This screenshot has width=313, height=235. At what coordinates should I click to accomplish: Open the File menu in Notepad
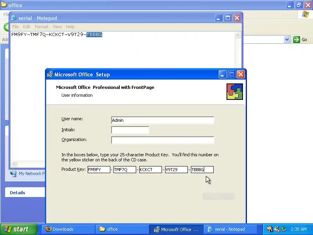[x=15, y=27]
